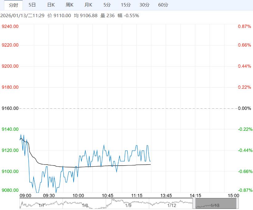The height and width of the screenshot is (210, 253).
Task: Select the 30分 interval tab
Action: 145,5
